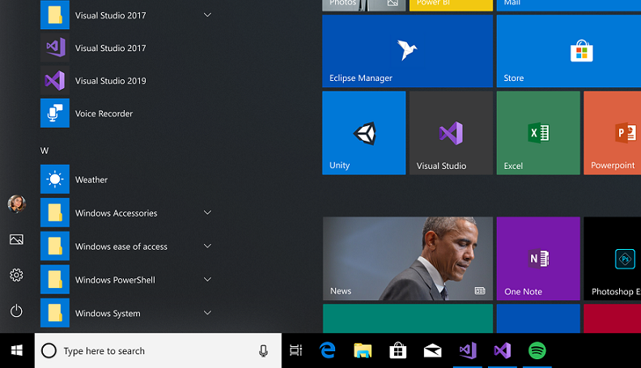This screenshot has width=641, height=368.
Task: Open the One Note tile
Action: pyautogui.click(x=537, y=259)
